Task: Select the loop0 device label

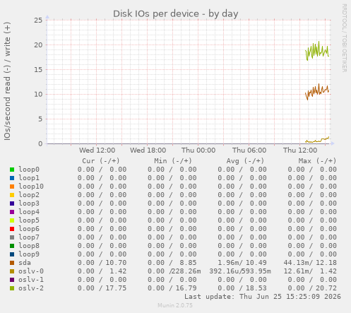Action: coord(29,170)
